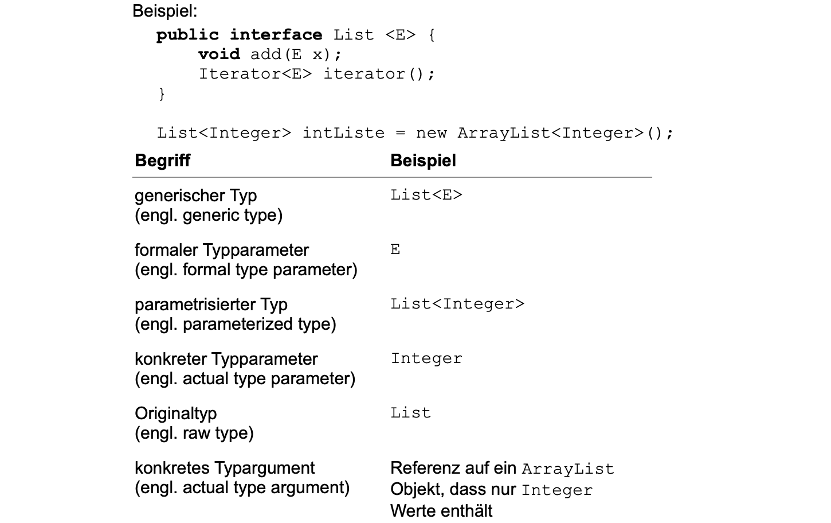
Task: Click the 'List<E>' example in the table
Action: (x=426, y=195)
